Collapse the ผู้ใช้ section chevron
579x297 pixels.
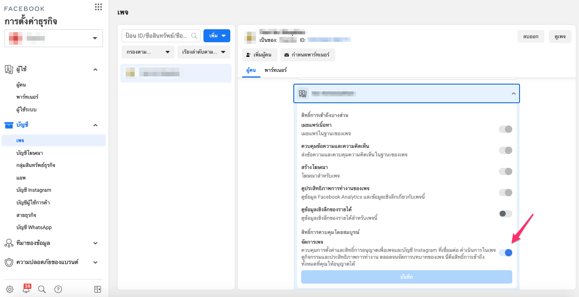[x=96, y=69]
